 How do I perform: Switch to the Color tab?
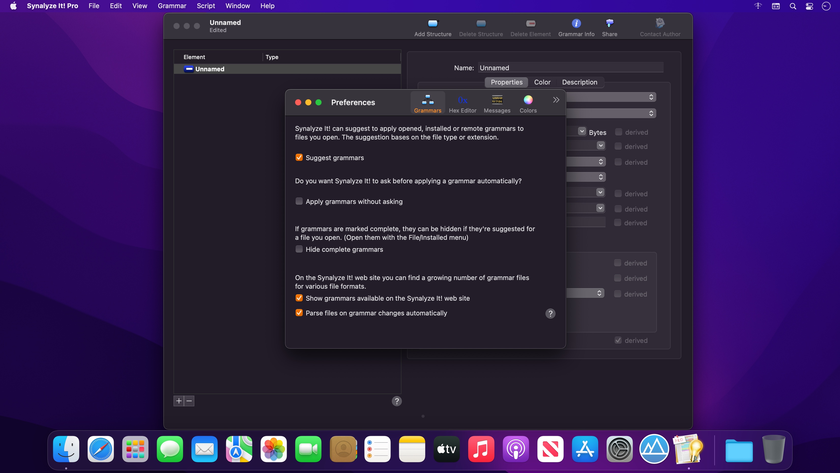point(542,82)
